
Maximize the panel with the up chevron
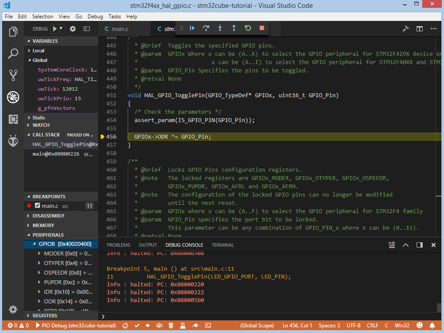tap(406, 245)
